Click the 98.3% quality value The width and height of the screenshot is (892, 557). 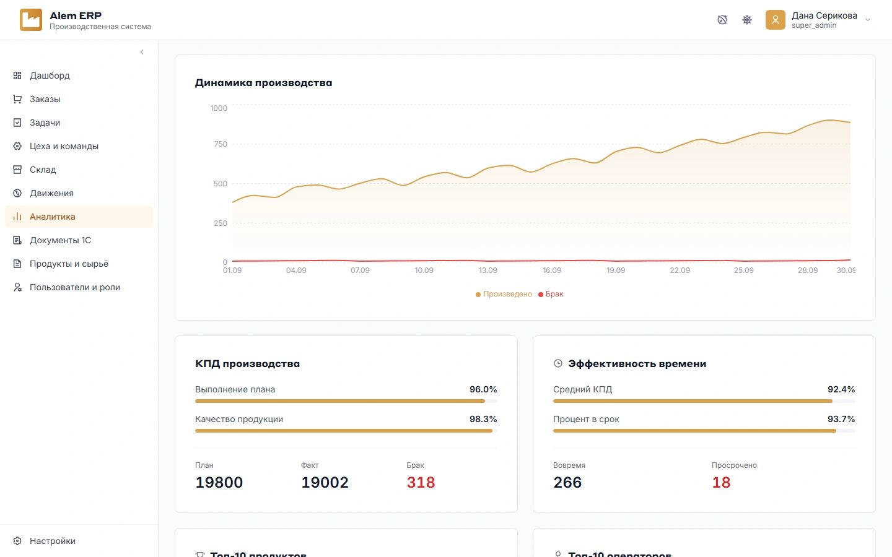[483, 419]
